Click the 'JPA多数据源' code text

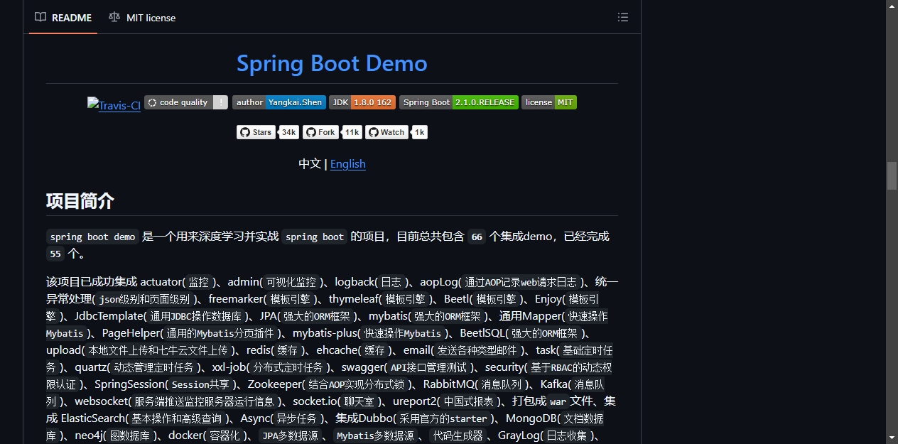[x=291, y=435]
